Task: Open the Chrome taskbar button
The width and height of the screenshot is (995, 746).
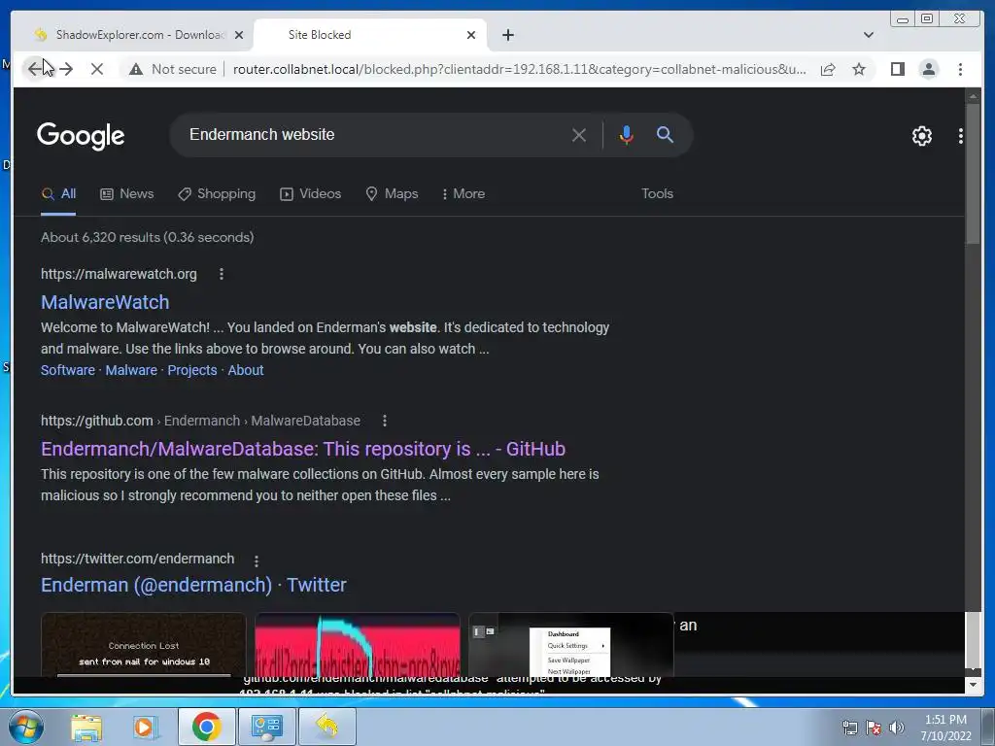Action: click(206, 727)
